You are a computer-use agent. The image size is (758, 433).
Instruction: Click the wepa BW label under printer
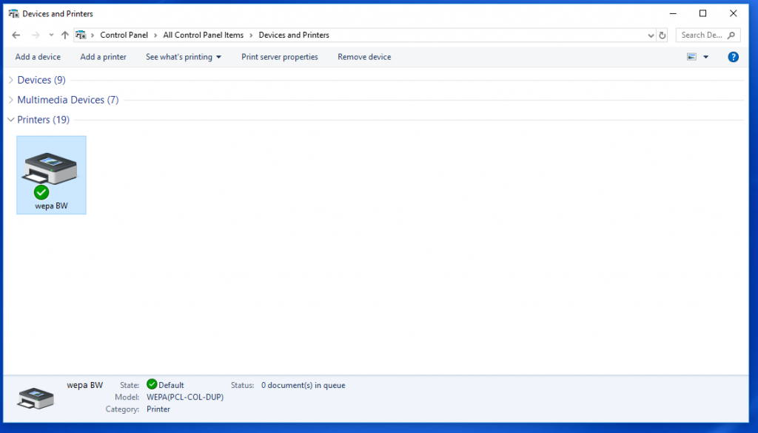tap(51, 205)
